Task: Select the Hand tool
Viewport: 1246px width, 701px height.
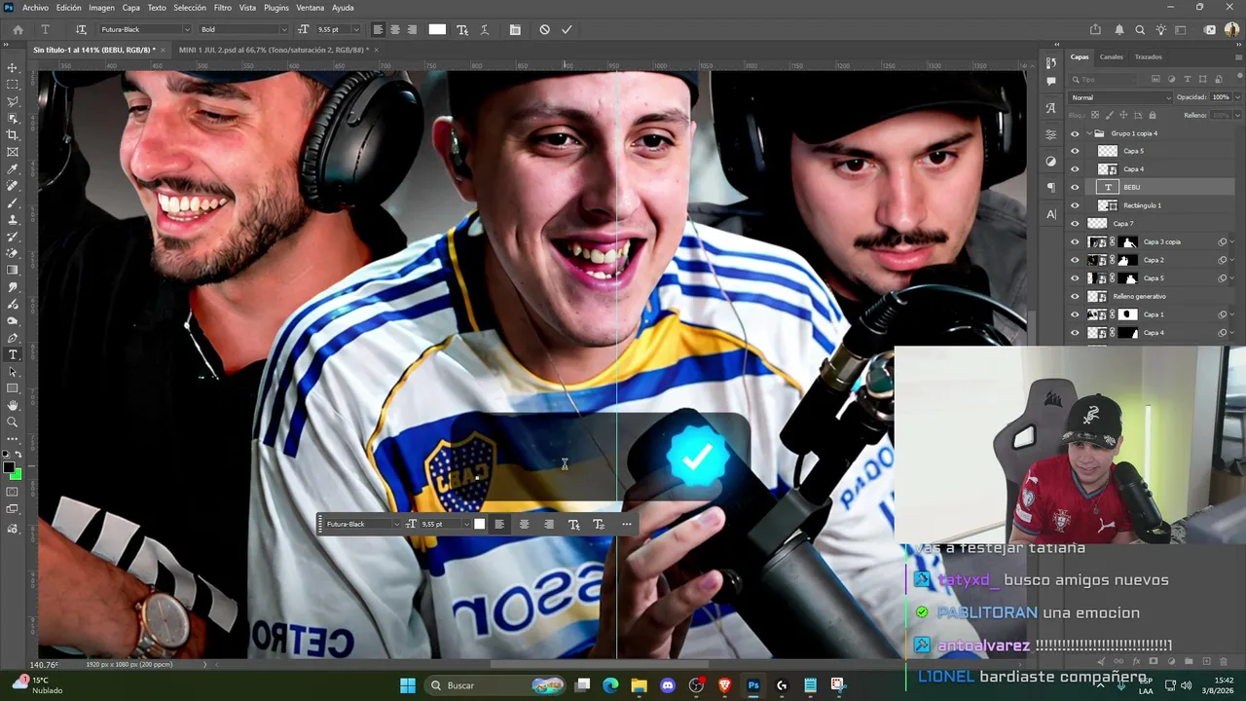Action: 13,405
